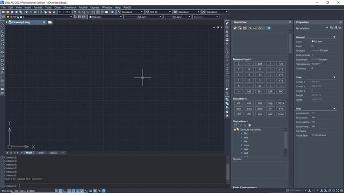The width and height of the screenshot is (344, 193).
Task: Click the C clear button on Number Pad
Action: [239, 64]
